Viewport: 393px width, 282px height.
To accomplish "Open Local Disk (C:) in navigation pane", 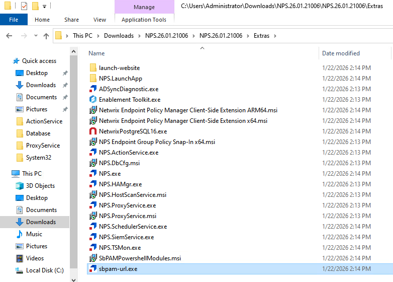I will (x=45, y=270).
